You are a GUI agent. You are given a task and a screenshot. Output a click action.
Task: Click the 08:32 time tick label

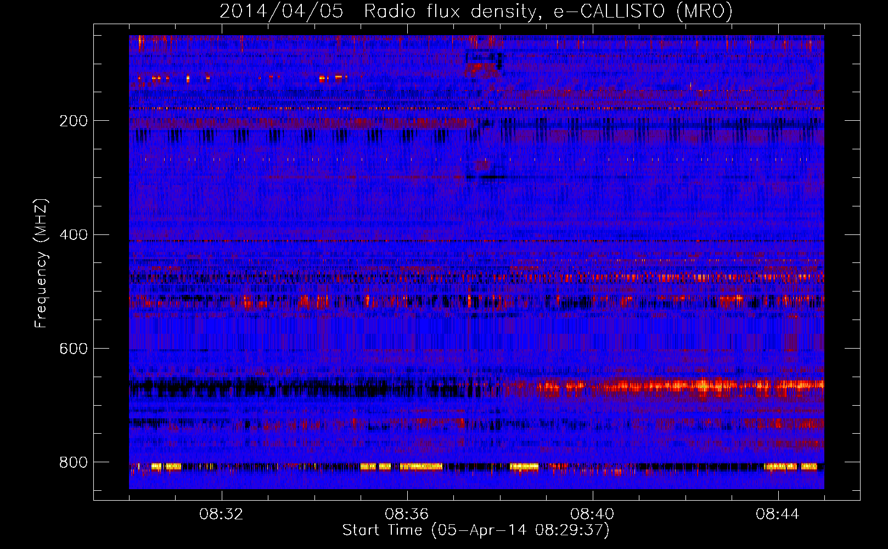[221, 514]
